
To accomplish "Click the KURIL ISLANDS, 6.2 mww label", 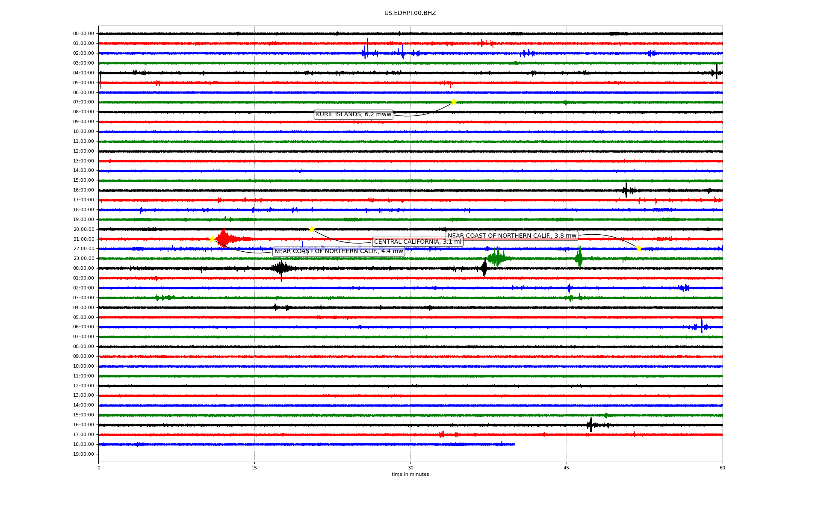I will (x=353, y=115).
